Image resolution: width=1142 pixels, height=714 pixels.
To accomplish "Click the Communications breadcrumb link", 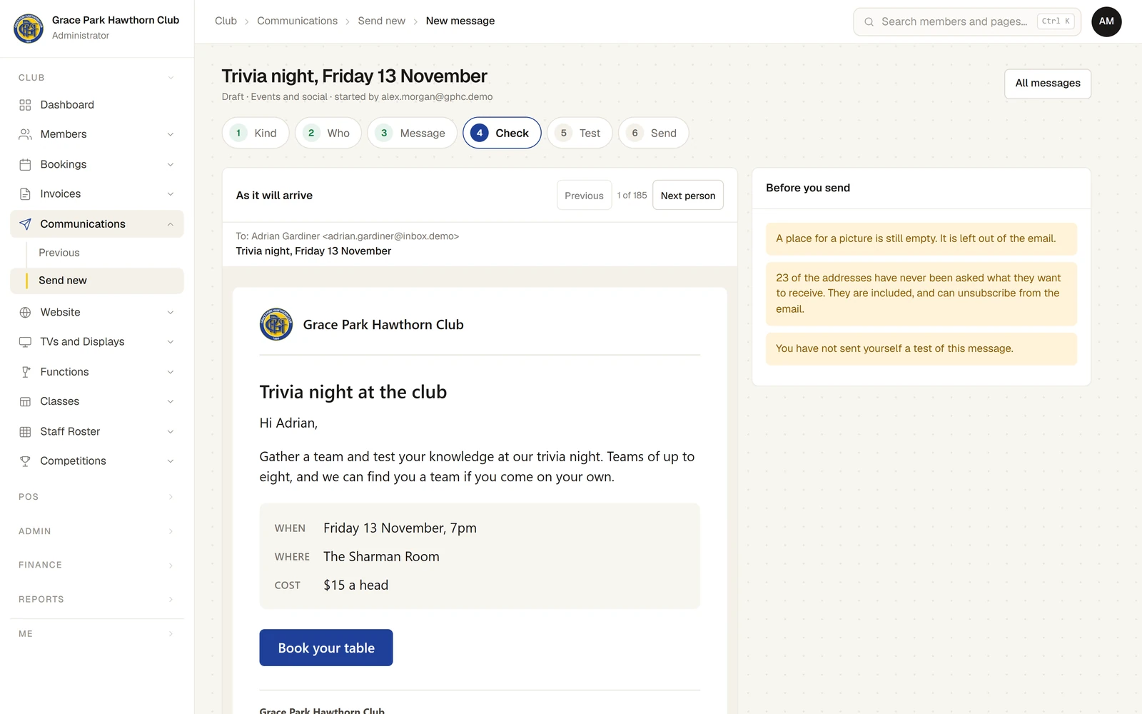I will pos(297,21).
